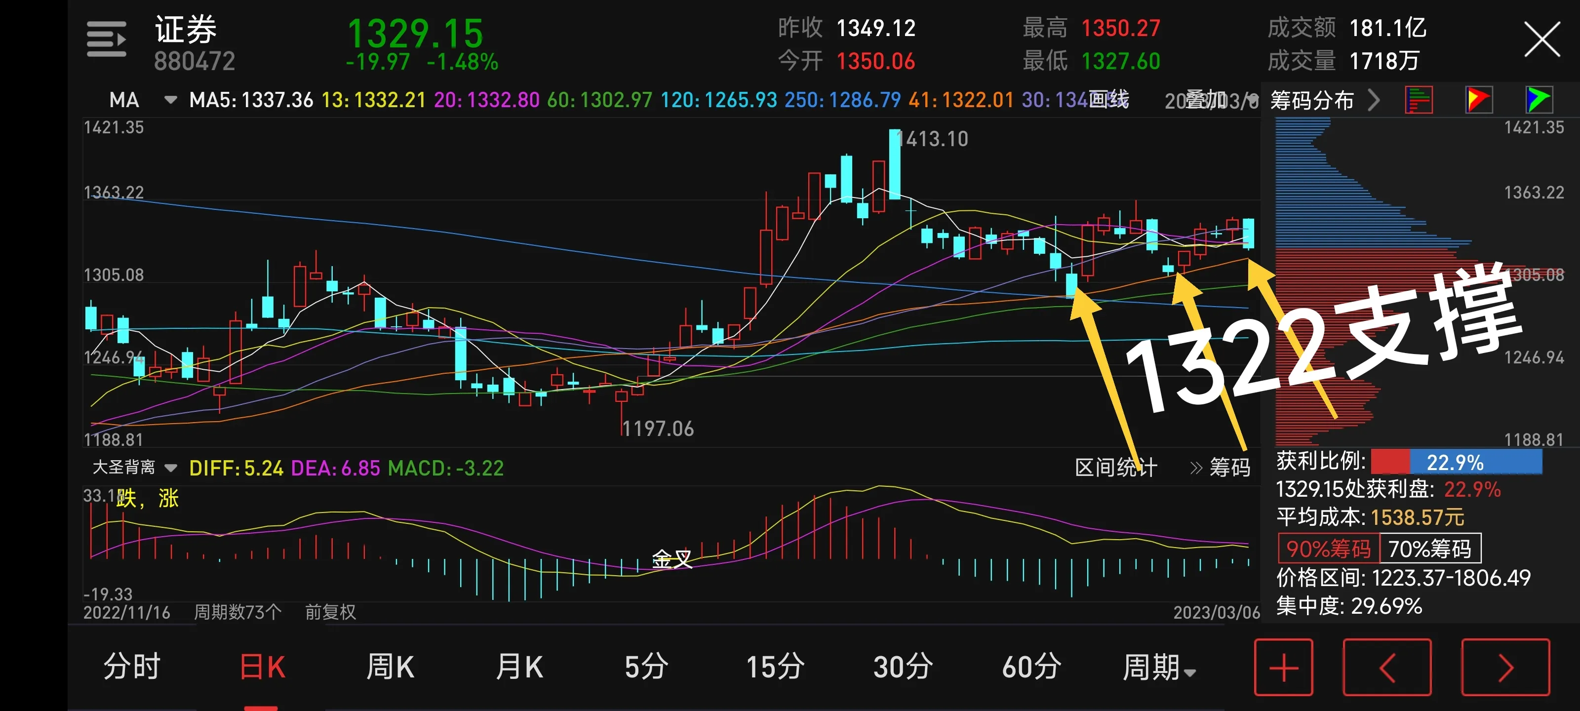The image size is (1580, 711).
Task: Click the 60: 1302.97 moving average value
Action: click(x=599, y=100)
